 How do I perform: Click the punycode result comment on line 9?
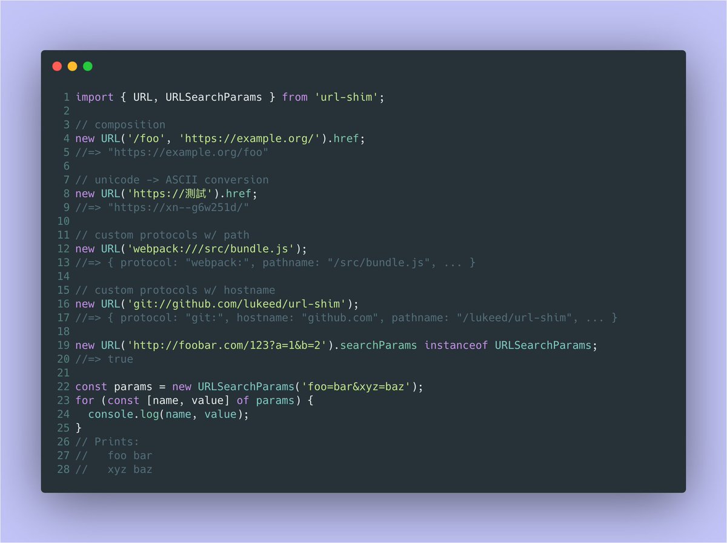(162, 208)
